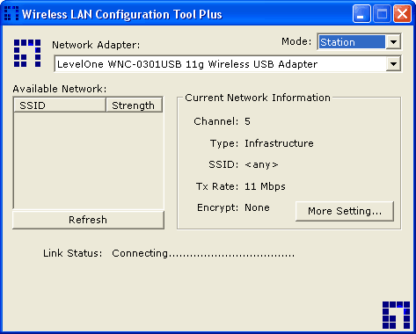The width and height of the screenshot is (416, 334).
Task: Open the Mode dropdown arrow
Action: click(393, 42)
